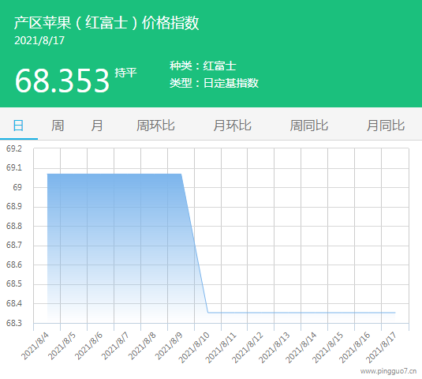Image resolution: width=422 pixels, height=379 pixels.
Task: Click the 2021/8/16 x-axis label
Action: (355, 347)
